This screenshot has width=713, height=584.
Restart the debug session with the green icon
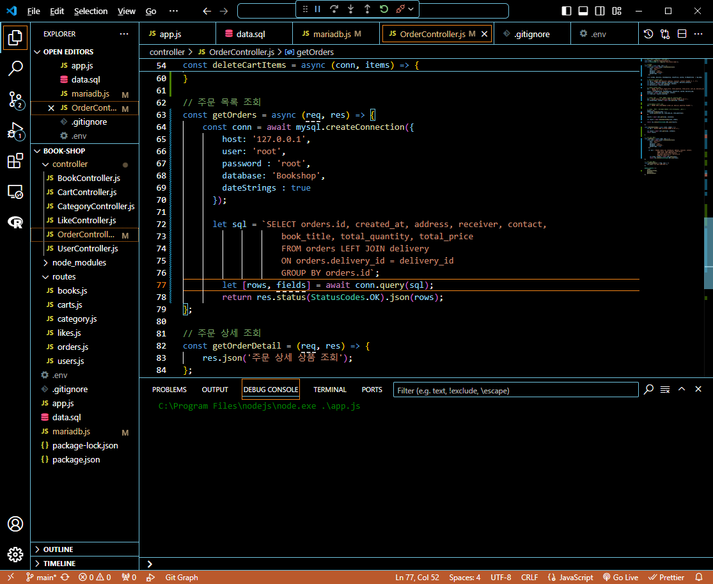point(384,9)
